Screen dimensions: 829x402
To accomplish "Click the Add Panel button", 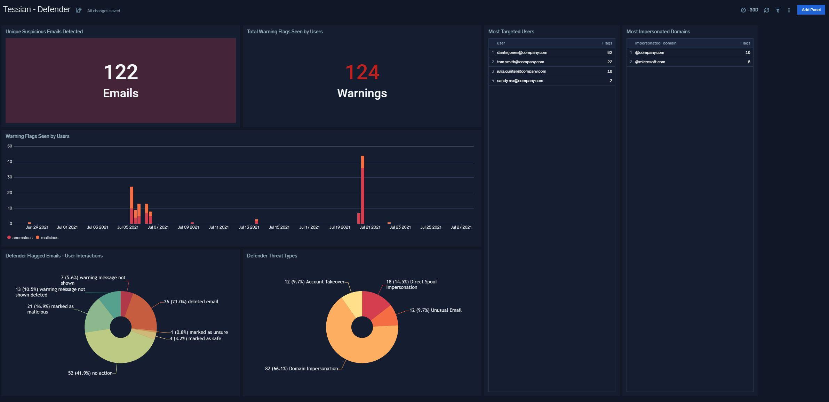I will 811,10.
